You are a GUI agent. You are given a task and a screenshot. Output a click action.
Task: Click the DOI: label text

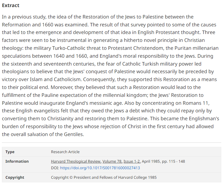pyautogui.click(x=55, y=168)
